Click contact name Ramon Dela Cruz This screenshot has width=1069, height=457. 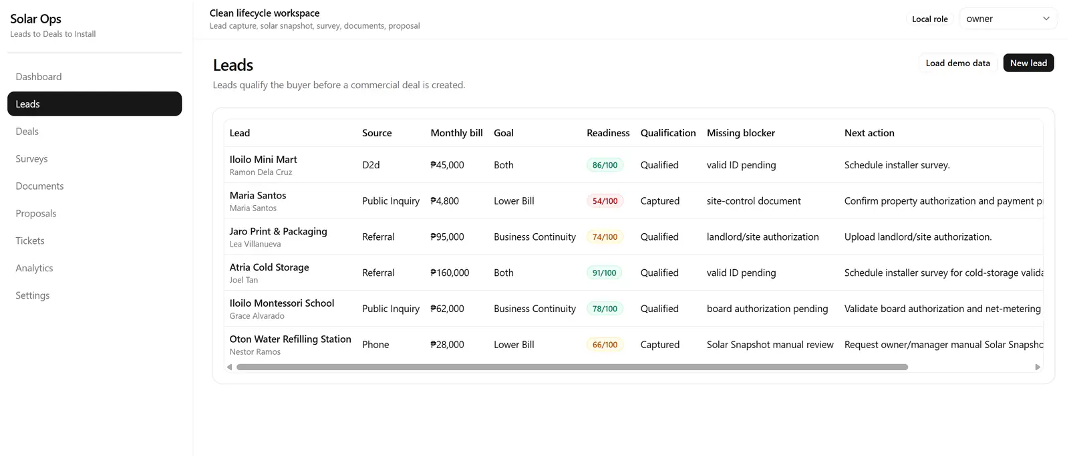pyautogui.click(x=261, y=172)
